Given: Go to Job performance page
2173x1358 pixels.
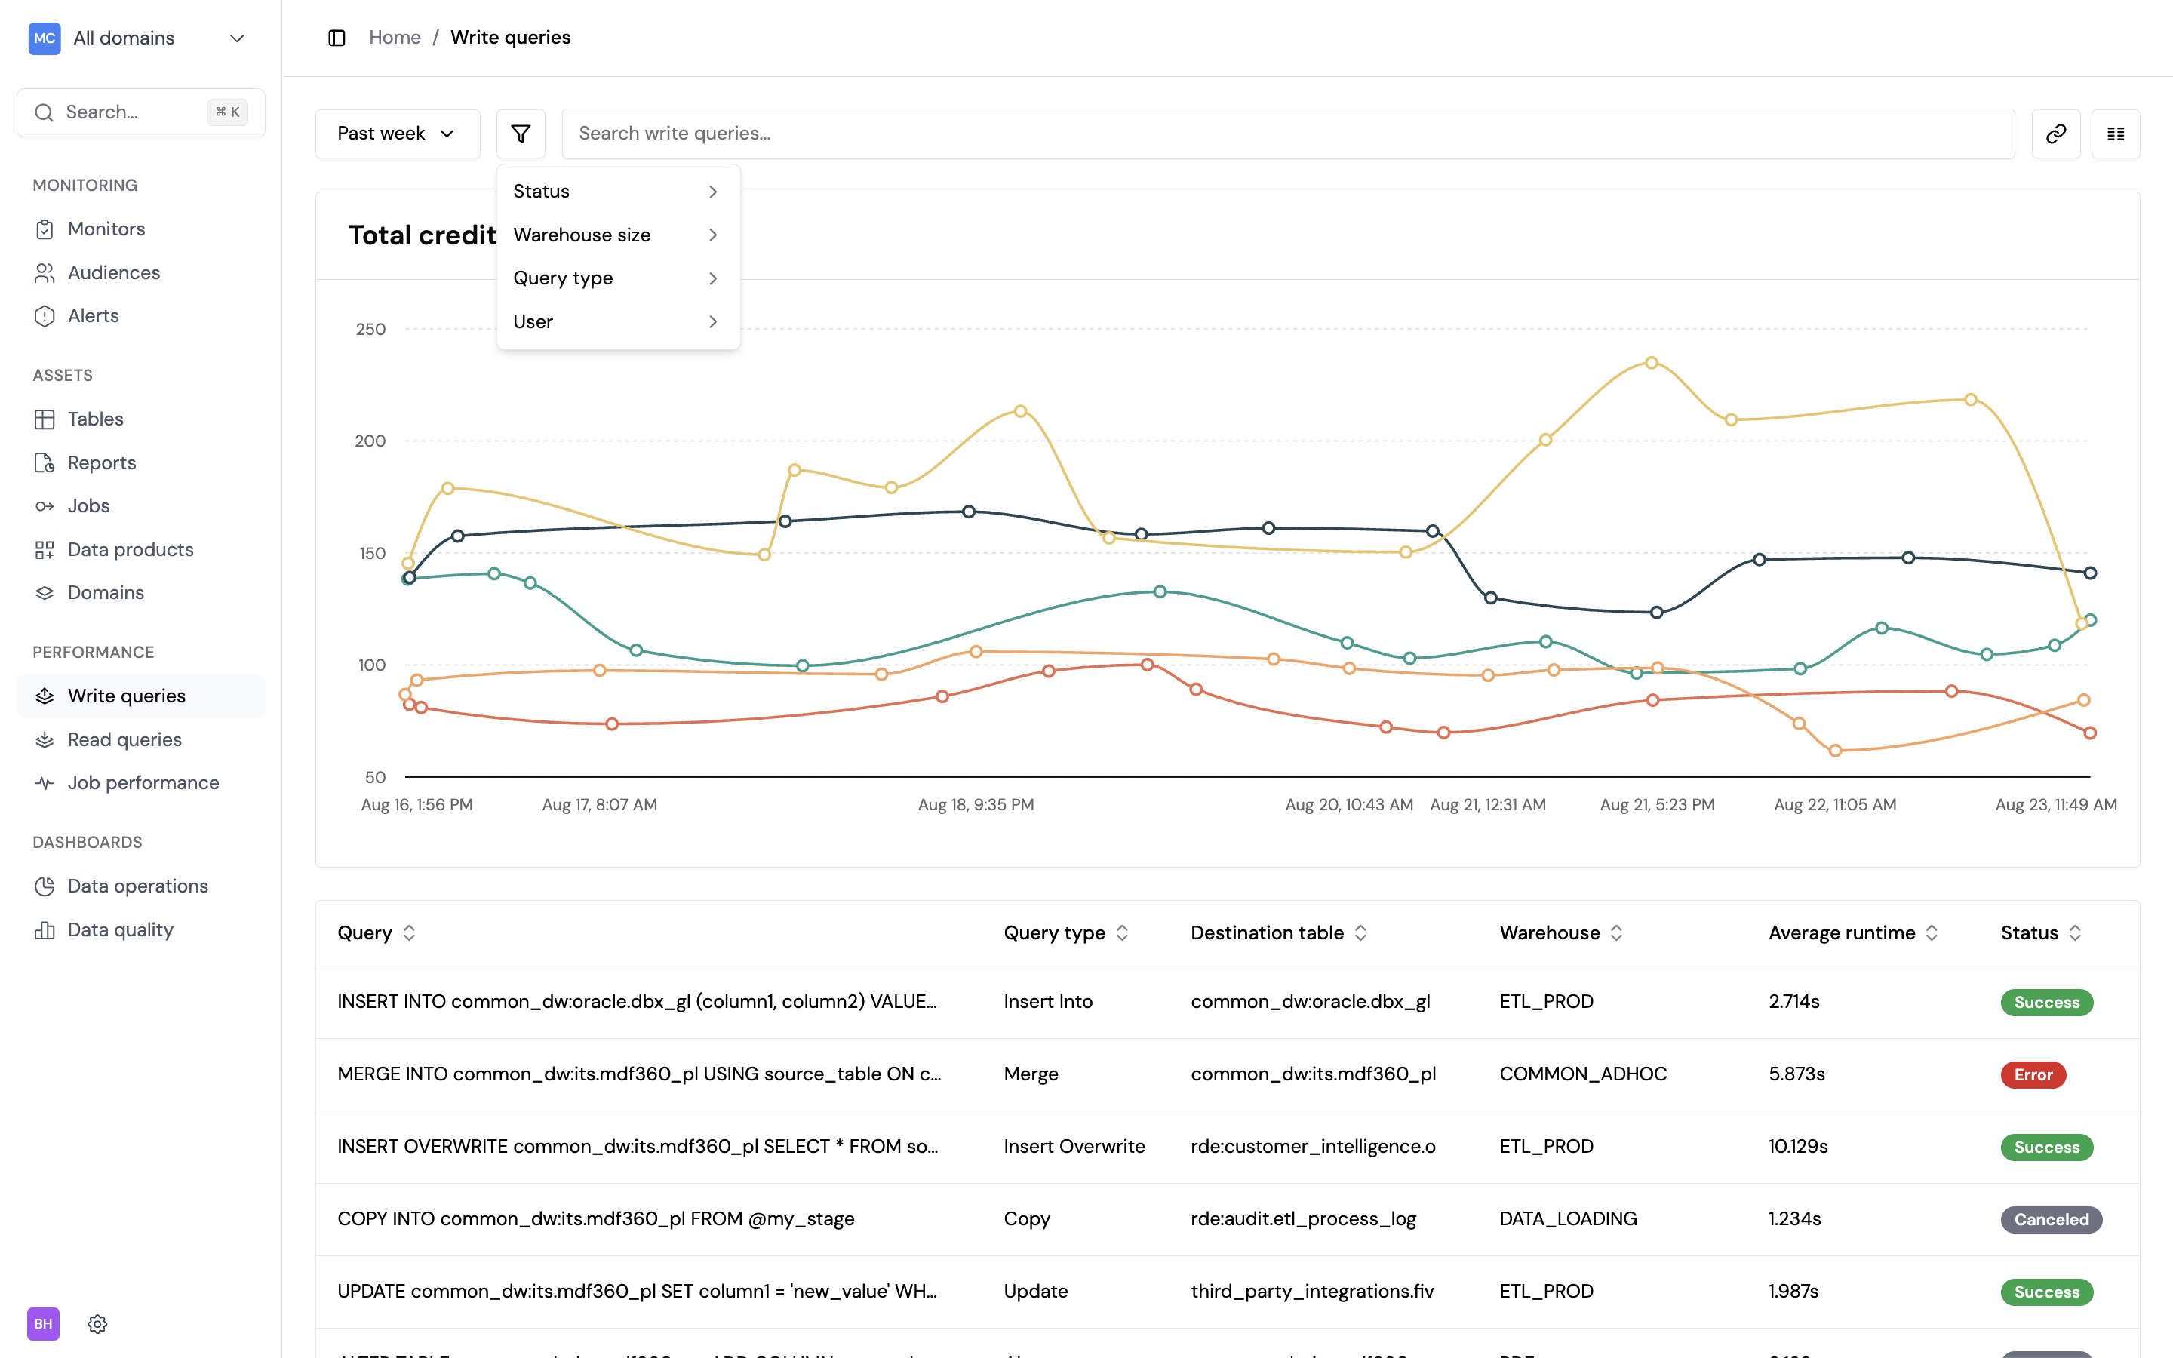Looking at the screenshot, I should click(x=143, y=782).
